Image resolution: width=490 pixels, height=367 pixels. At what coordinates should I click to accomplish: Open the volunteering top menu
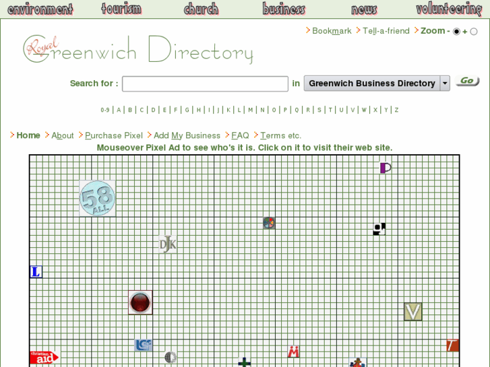449,9
